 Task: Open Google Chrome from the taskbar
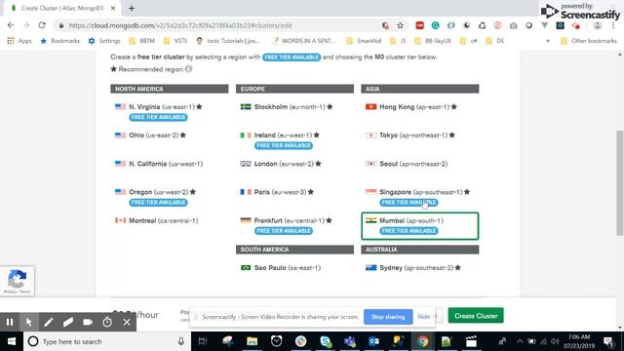tap(422, 341)
